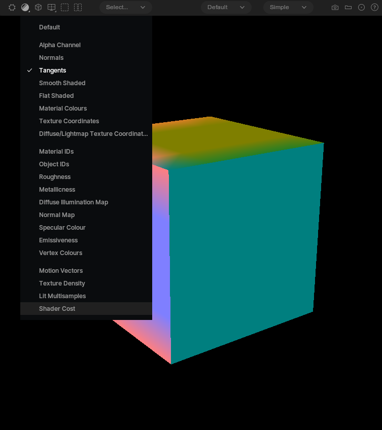Open the viewport layout grid icon

click(x=51, y=8)
